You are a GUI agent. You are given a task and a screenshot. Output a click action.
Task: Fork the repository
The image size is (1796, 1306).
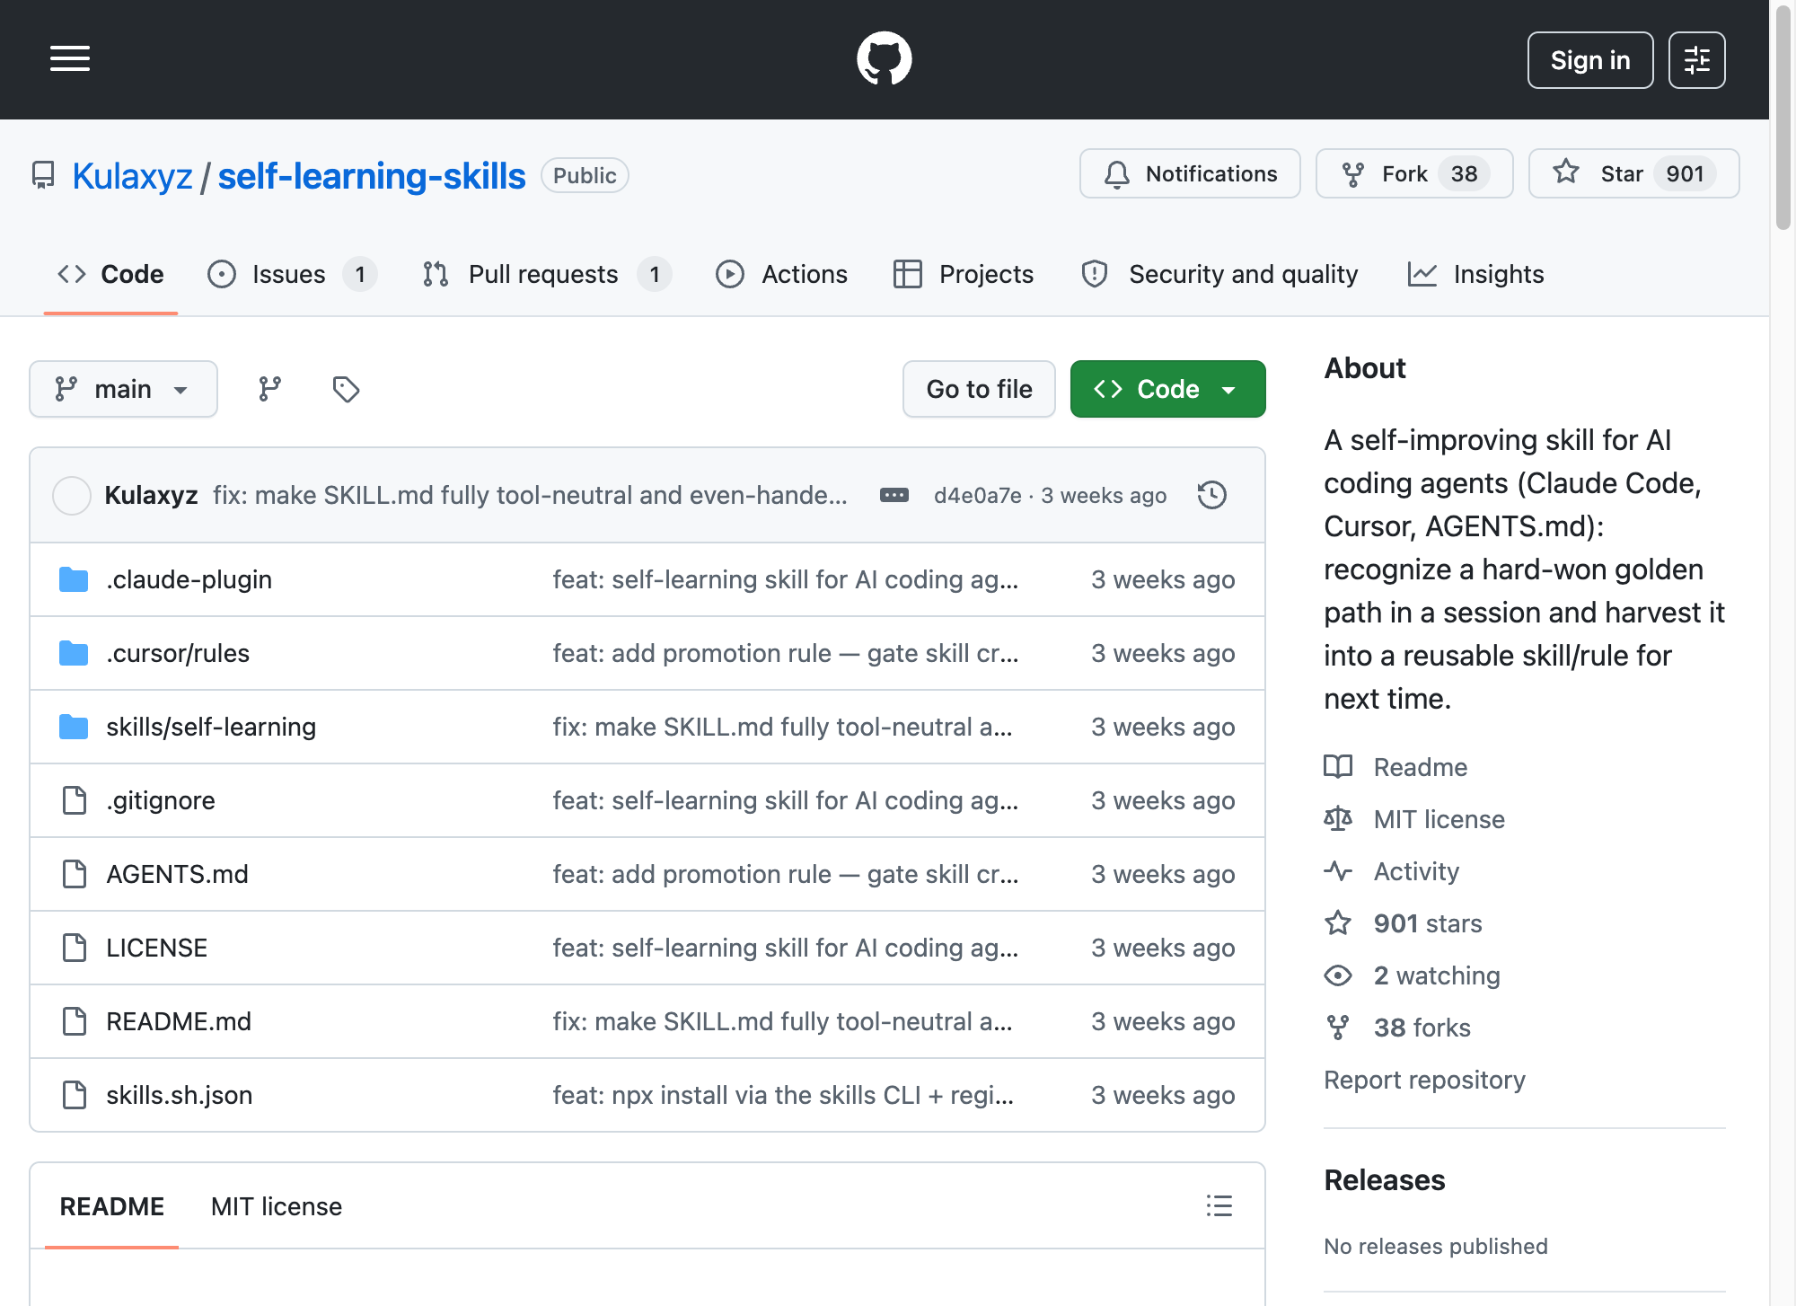(x=1414, y=173)
